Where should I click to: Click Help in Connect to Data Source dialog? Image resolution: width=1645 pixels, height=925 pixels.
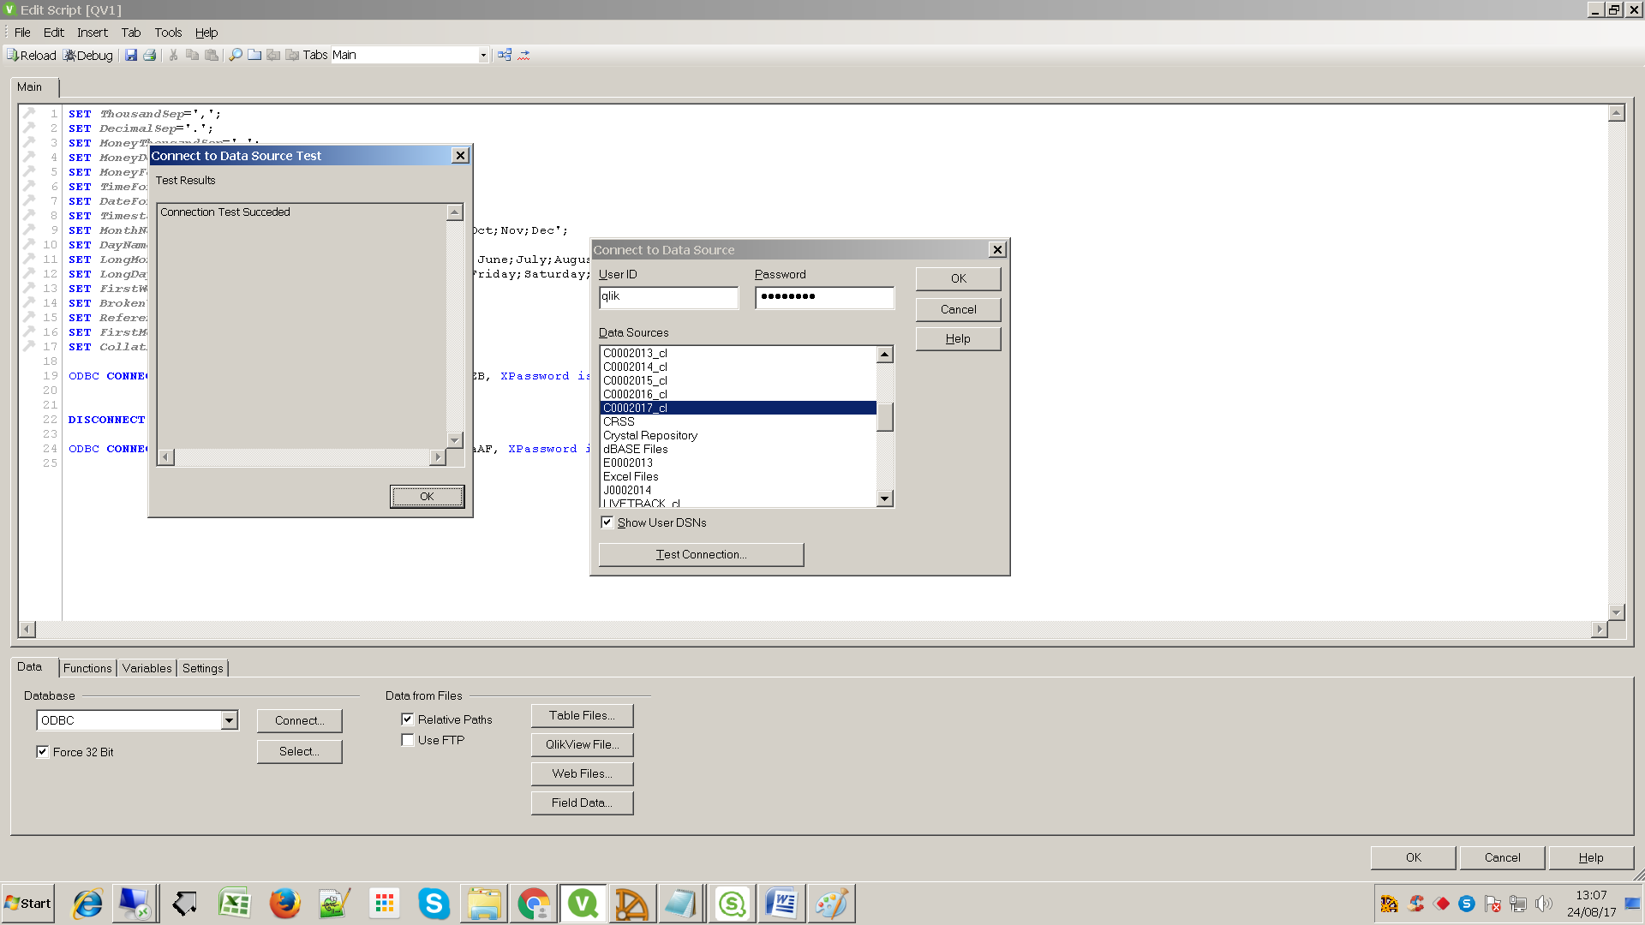click(x=958, y=339)
